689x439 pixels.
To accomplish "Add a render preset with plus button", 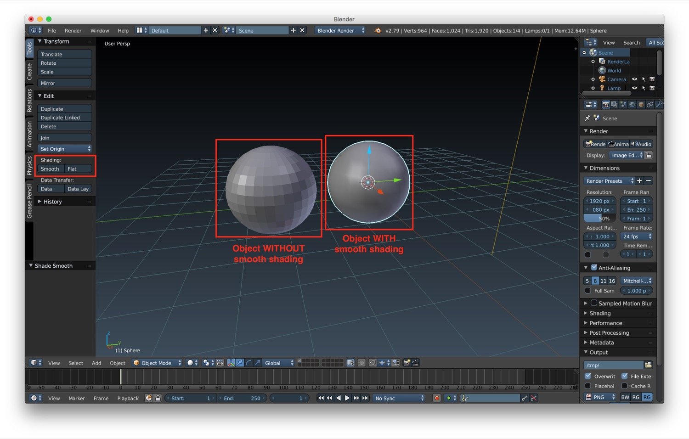I will [x=639, y=181].
